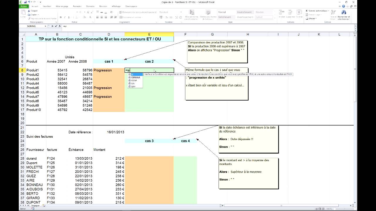Open the Mise en page ribbon tab
Screen dimensions: 376x211
pyautogui.click(x=62, y=6)
